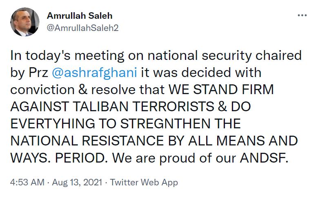Click the @AmrullahSaleh2 handle
318x198 pixels.
tap(83, 28)
